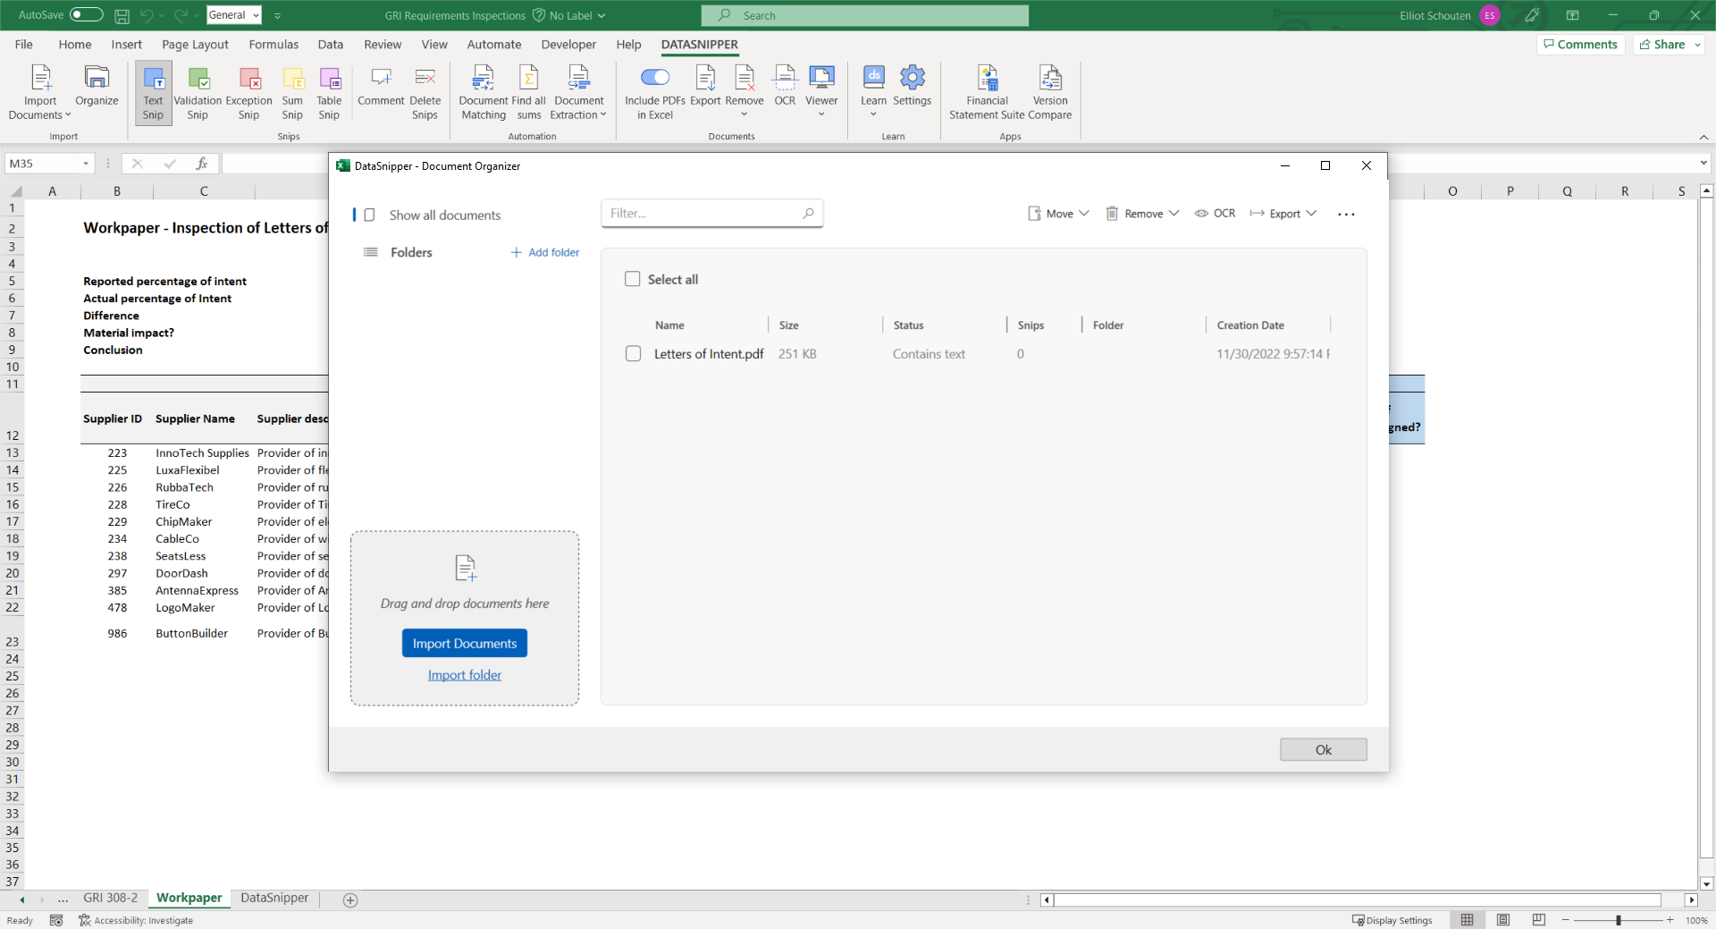Screen dimensions: 1716x929
Task: Select the Validation Snip tool
Action: pos(198,92)
